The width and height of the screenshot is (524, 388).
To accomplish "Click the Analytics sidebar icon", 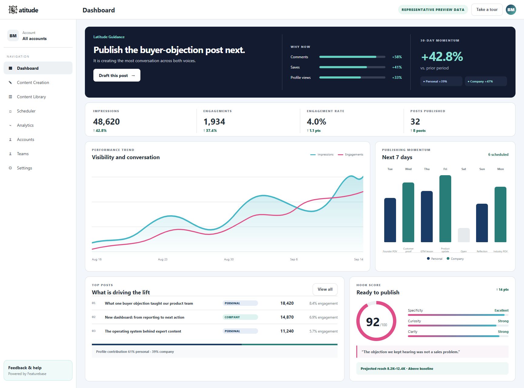I will coord(10,125).
